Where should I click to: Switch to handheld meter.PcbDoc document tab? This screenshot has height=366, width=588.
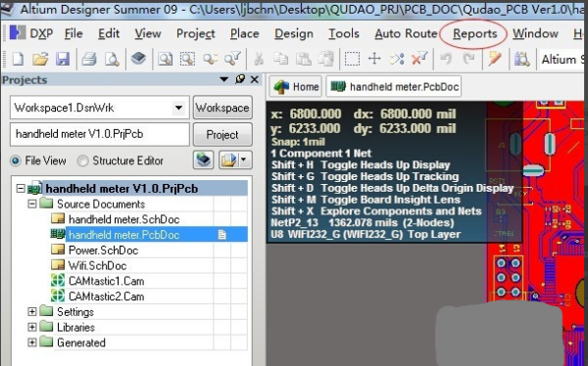[x=394, y=87]
